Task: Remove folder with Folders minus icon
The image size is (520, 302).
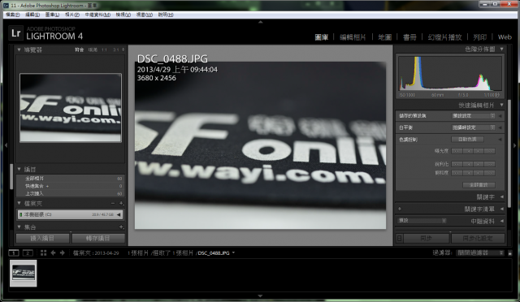Action: pos(113,203)
